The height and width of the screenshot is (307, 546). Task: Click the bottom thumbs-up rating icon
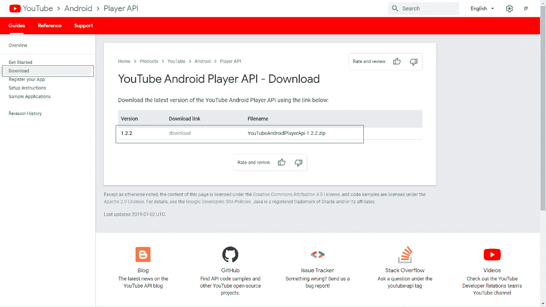(281, 162)
